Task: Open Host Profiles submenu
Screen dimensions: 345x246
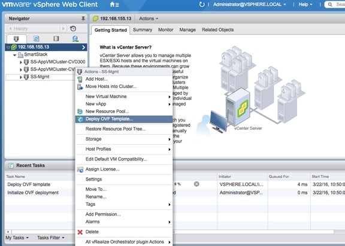Action: pyautogui.click(x=124, y=149)
